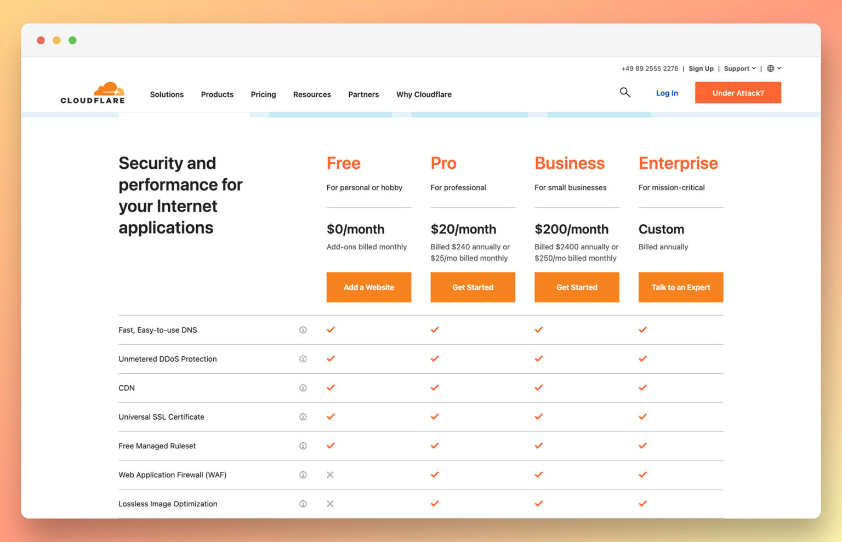Click info icon for Lossless Image Optimization

[303, 504]
